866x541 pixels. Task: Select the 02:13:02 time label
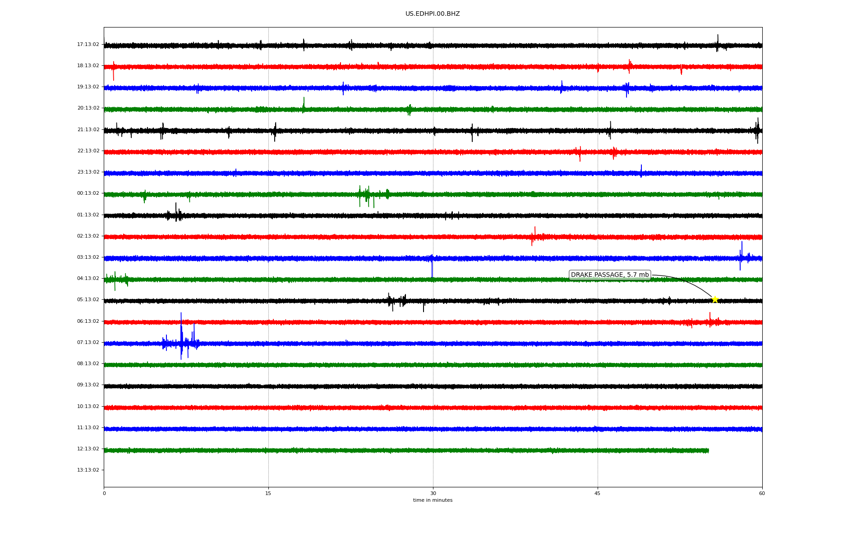click(x=88, y=236)
